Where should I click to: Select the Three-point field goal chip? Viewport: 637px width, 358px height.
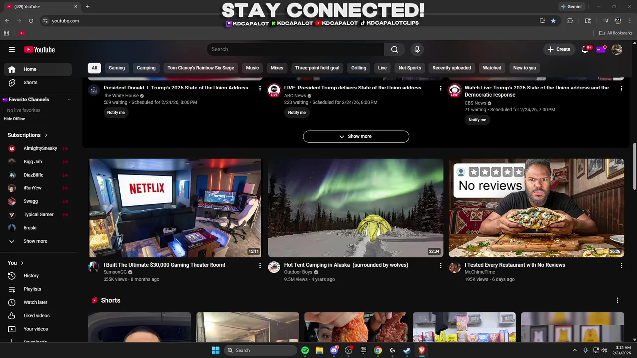pos(318,68)
